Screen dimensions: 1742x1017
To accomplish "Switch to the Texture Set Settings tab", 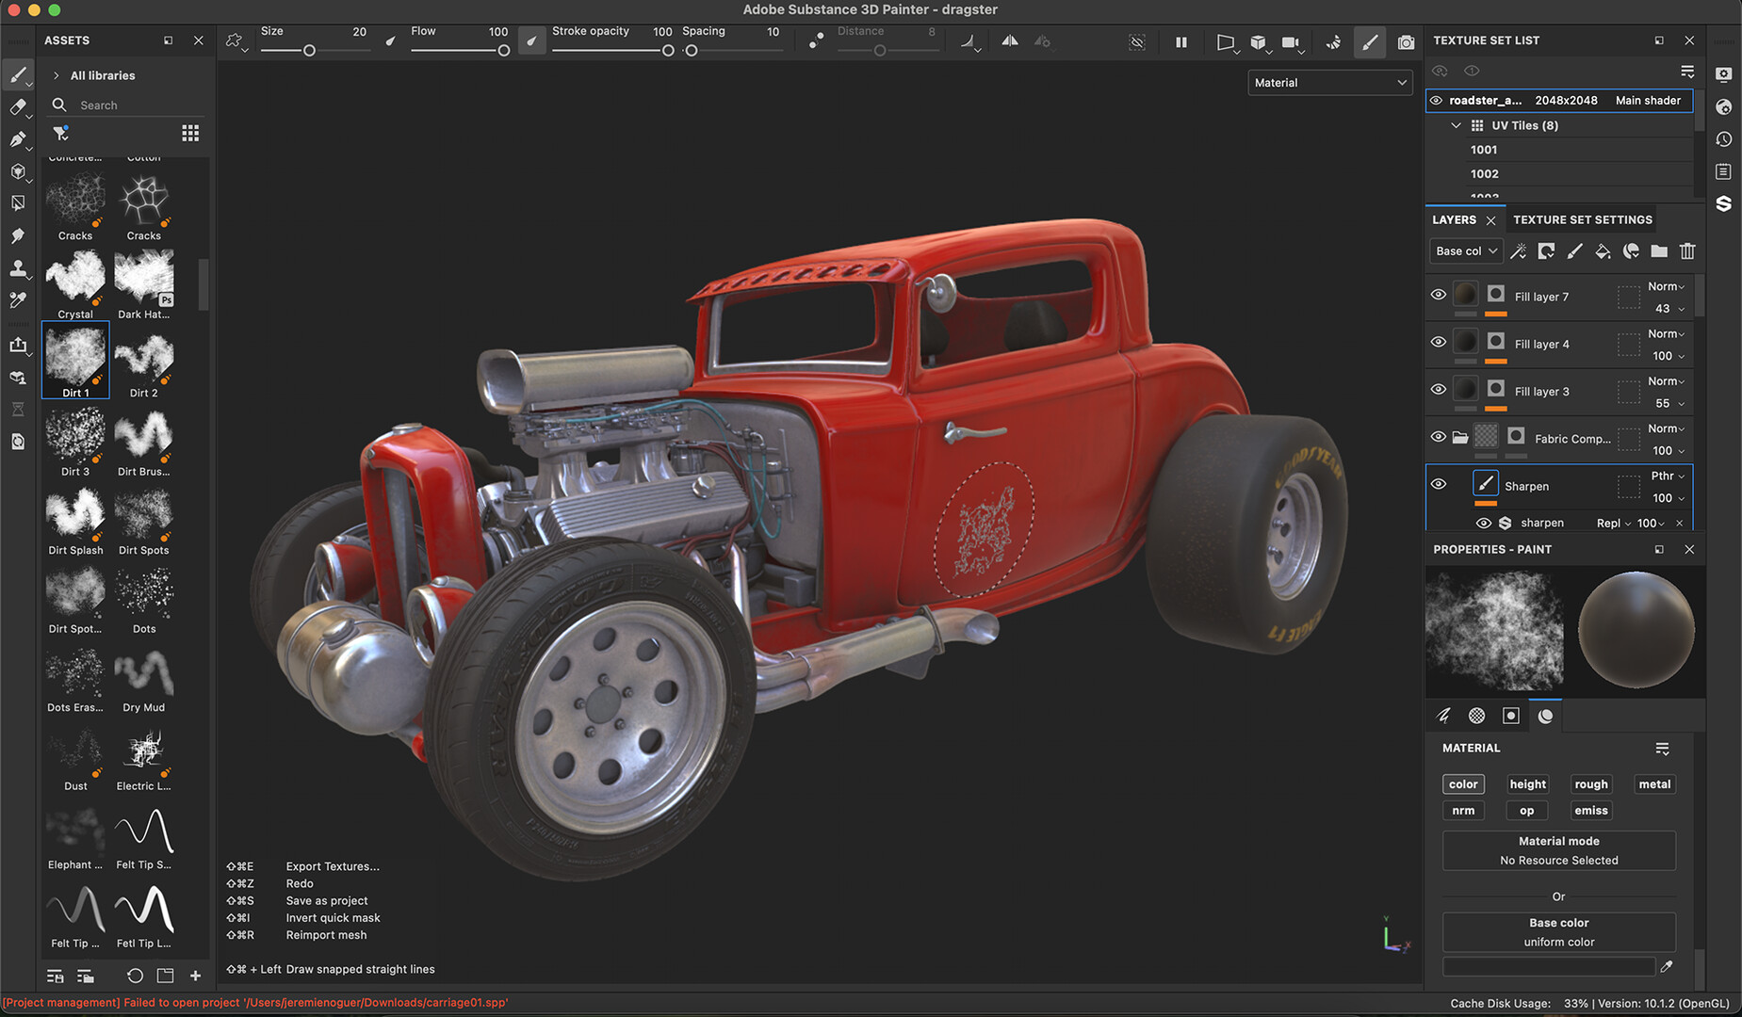I will point(1582,219).
